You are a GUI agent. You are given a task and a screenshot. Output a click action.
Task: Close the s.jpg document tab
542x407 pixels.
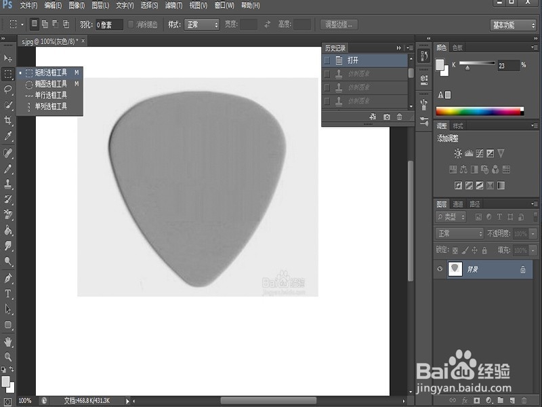(83, 41)
